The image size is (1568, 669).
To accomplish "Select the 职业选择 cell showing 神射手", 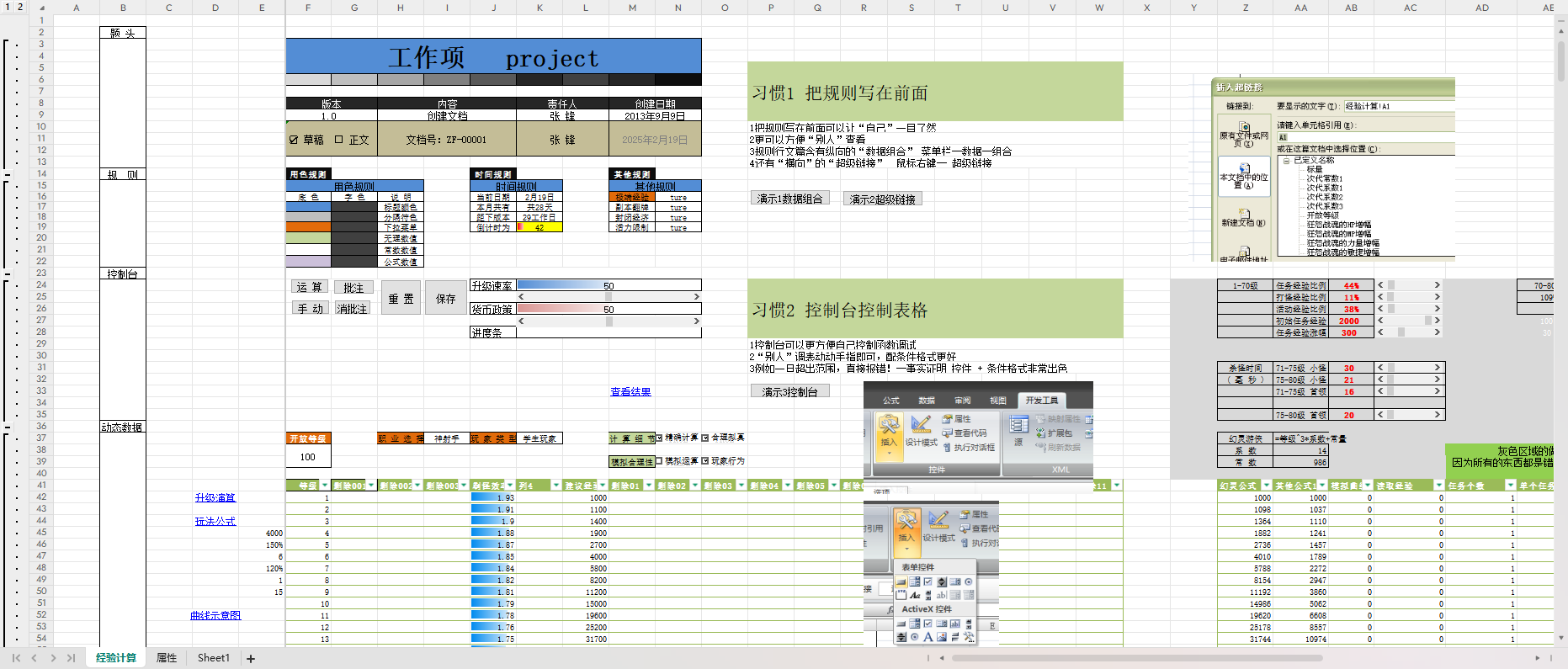I will [x=447, y=438].
